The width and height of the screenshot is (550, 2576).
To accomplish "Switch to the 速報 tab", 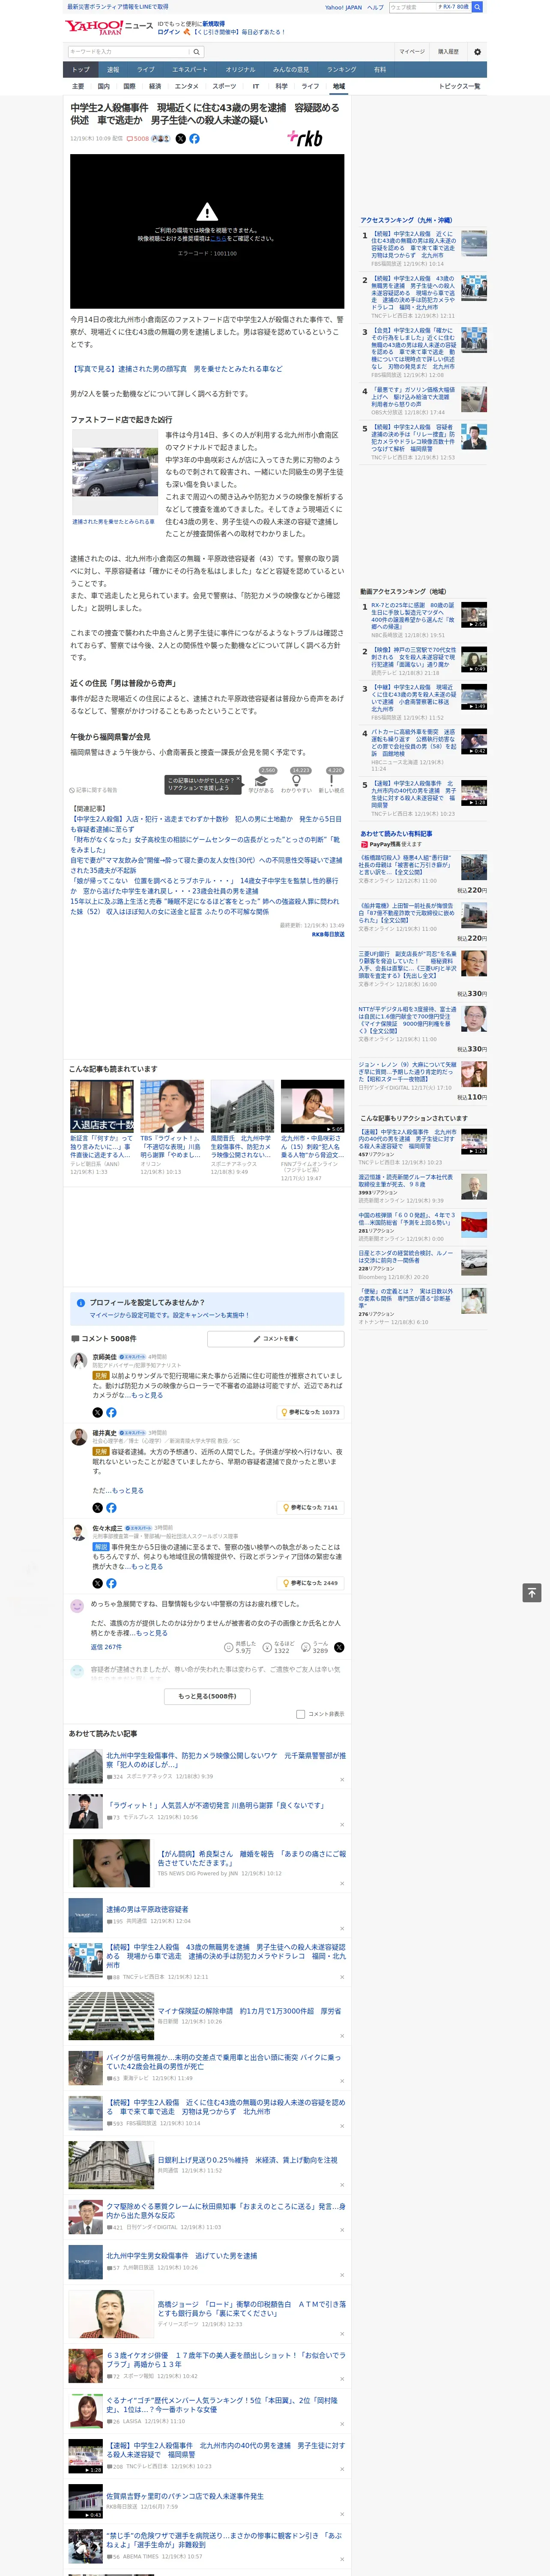I will (x=113, y=69).
